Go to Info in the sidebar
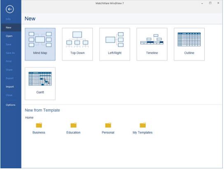This screenshot has width=224, height=170. pyautogui.click(x=8, y=19)
